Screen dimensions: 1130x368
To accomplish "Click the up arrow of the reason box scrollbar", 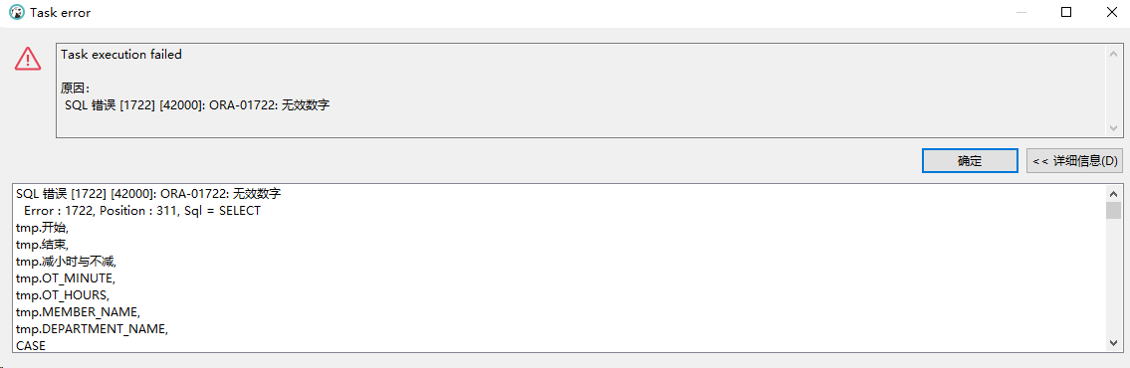I will tap(1113, 53).
